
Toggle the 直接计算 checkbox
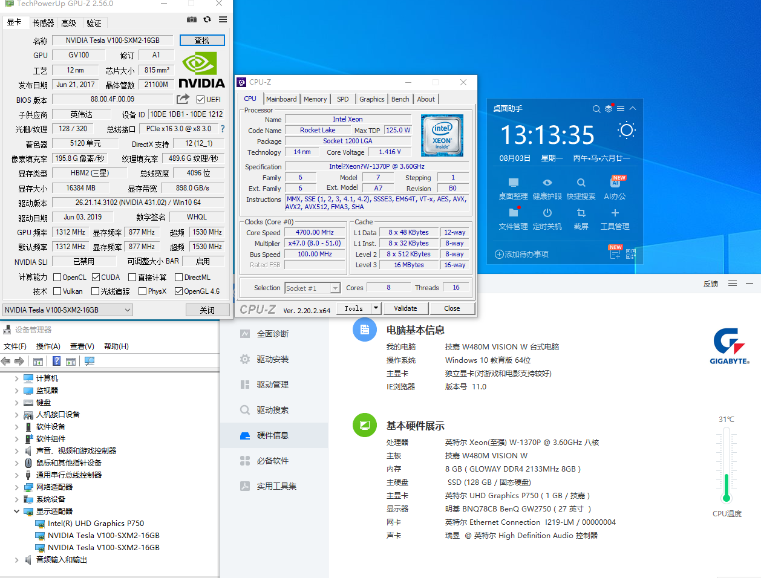(132, 278)
